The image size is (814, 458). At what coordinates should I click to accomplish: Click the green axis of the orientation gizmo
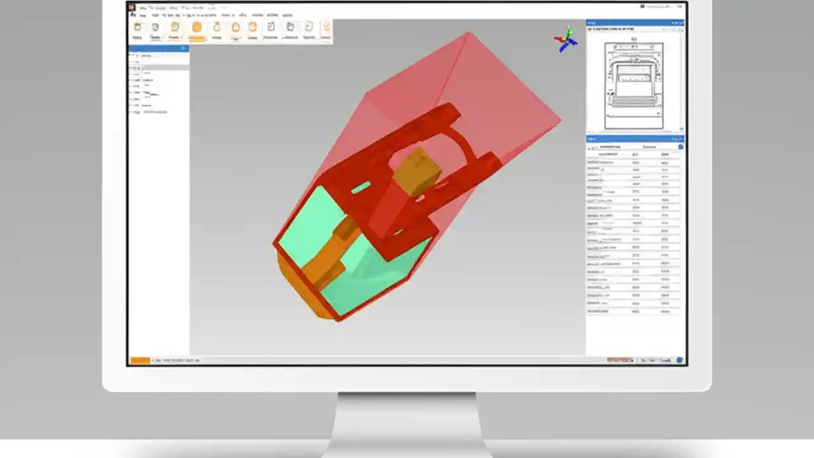(568, 31)
